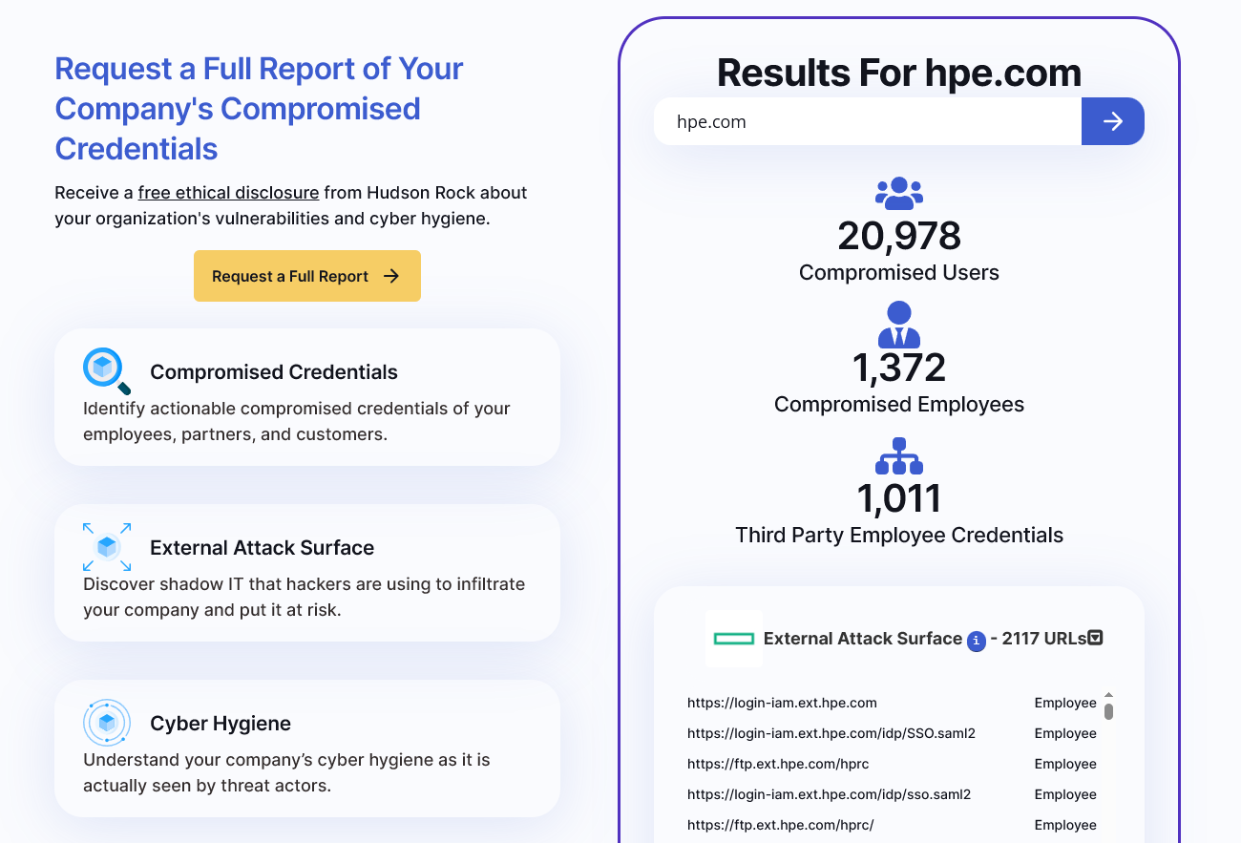Screen dimensions: 1241x843
Task: Collapse the 2117 URLs section via its chevron
Action: click(x=1095, y=638)
